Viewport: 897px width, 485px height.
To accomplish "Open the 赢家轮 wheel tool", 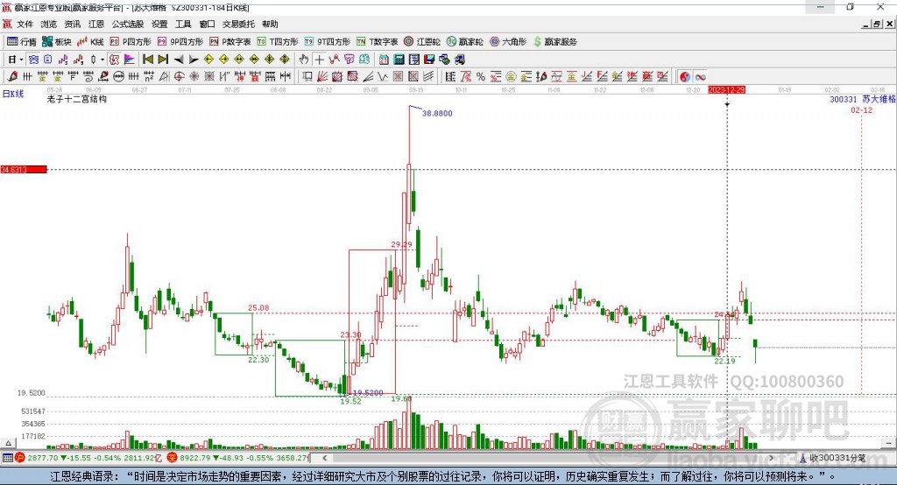I will click(x=464, y=42).
